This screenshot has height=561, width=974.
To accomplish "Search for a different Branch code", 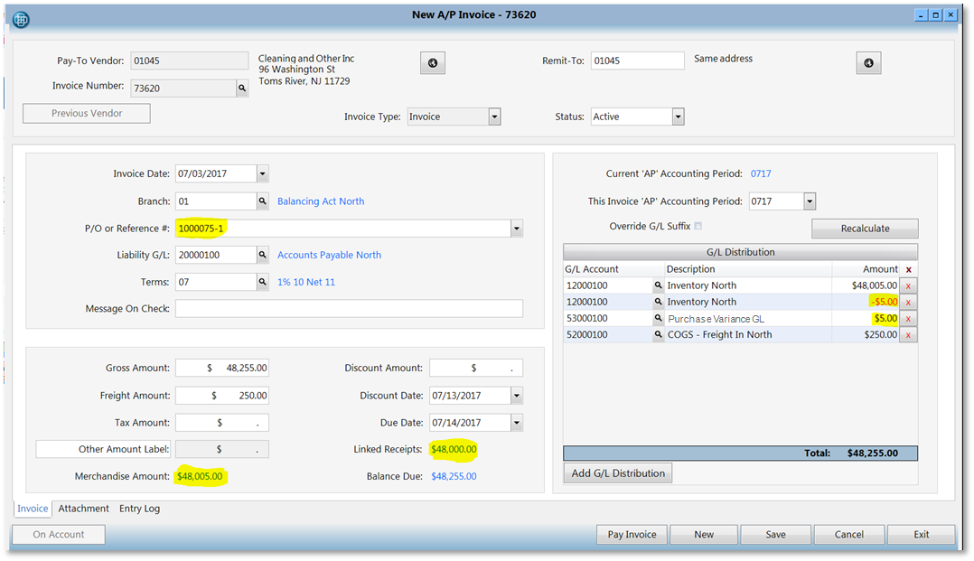I will tap(263, 201).
